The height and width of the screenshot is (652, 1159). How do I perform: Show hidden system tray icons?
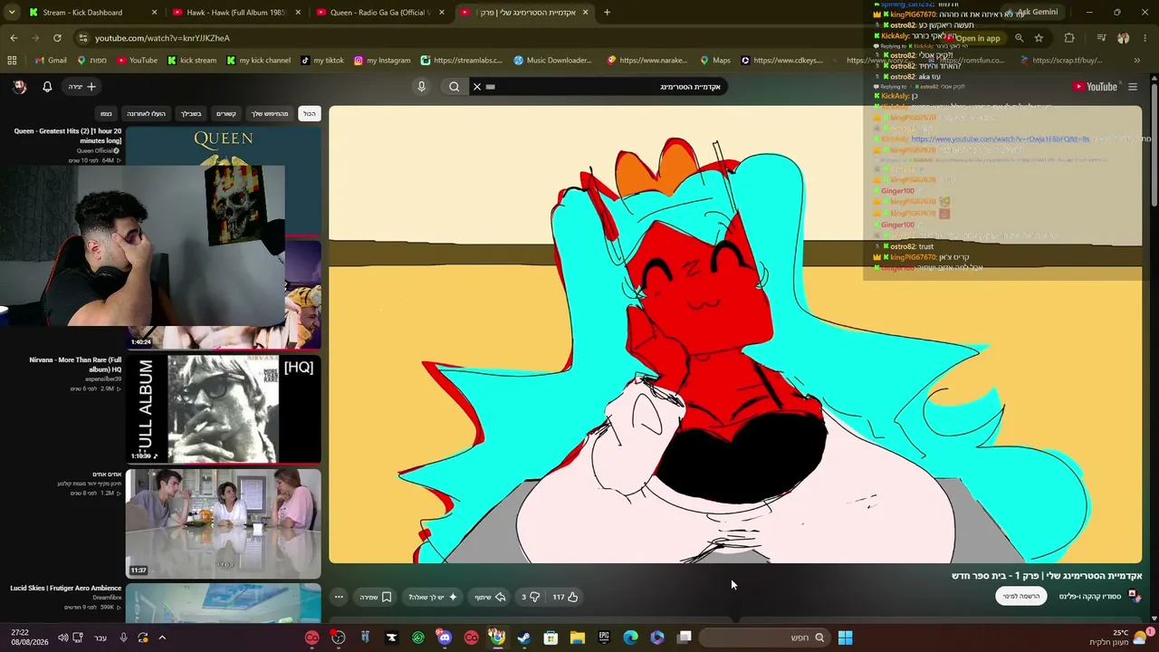tap(162, 638)
